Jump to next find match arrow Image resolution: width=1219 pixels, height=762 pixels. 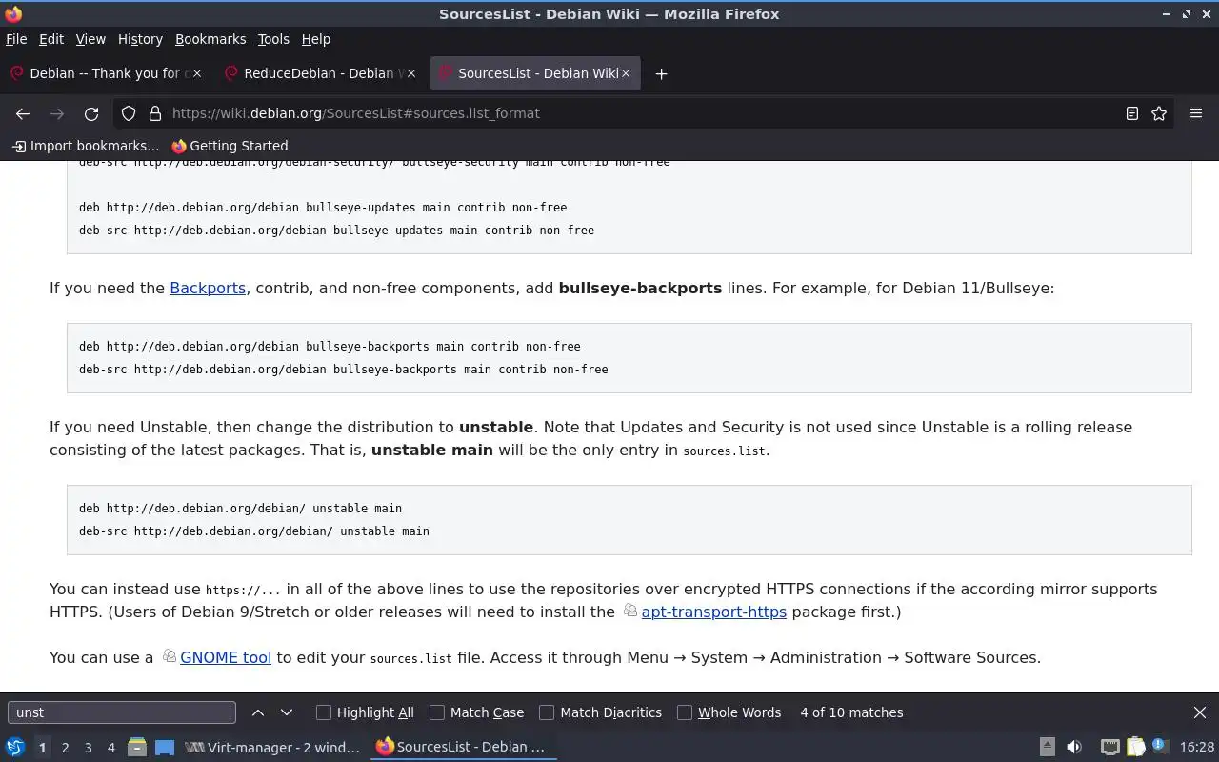287,712
